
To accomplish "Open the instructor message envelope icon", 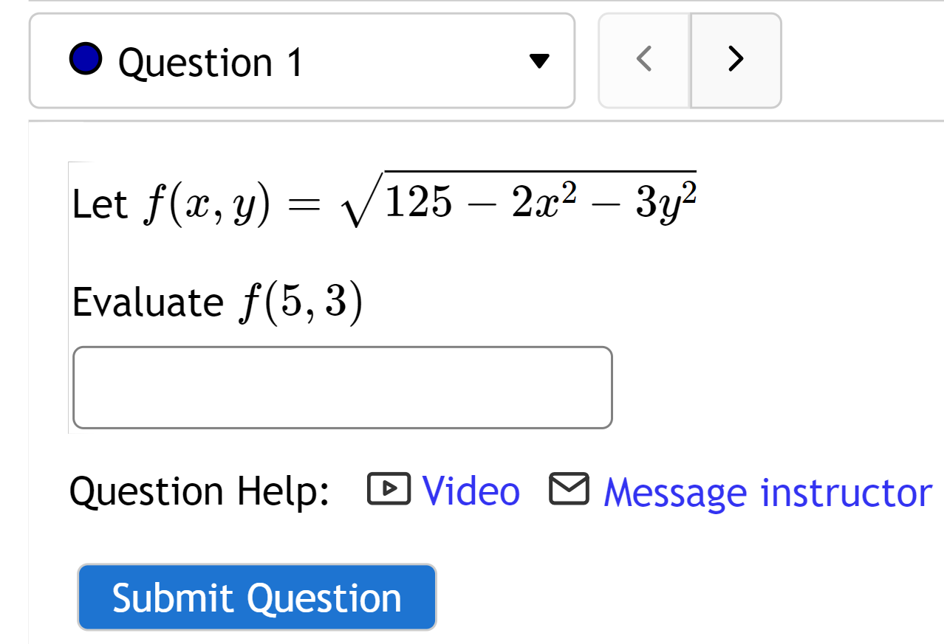I will (x=570, y=490).
